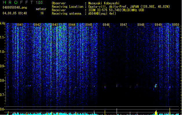Select the filename 0408050940.png
The width and height of the screenshot is (182, 115).
pos(15,7)
